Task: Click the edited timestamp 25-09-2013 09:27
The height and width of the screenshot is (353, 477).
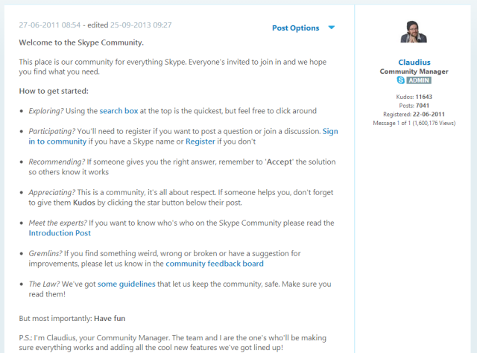Action: pos(141,25)
